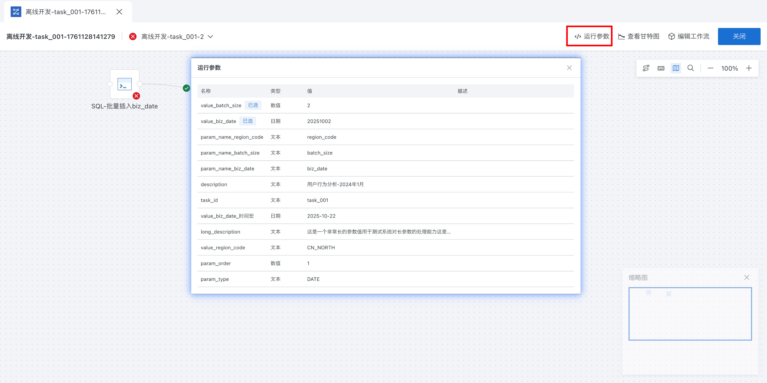Click the minimap viewport rectangle
Viewport: 767px width, 383px height.
pyautogui.click(x=690, y=313)
